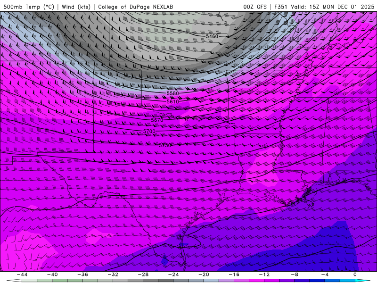Click the 5730 height contour label
The width and height of the screenshot is (377, 283).
tap(165, 145)
